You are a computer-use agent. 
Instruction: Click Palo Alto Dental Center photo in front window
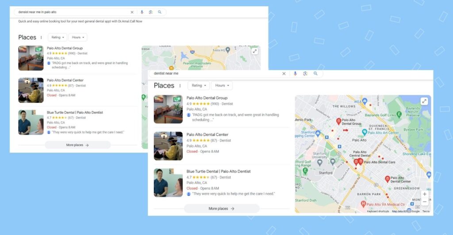pyautogui.click(x=168, y=146)
